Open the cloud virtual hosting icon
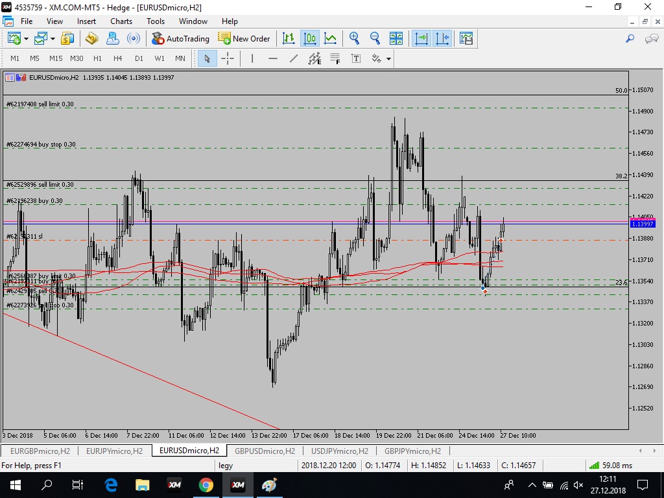Viewport: 664px width, 498px height. (x=113, y=38)
